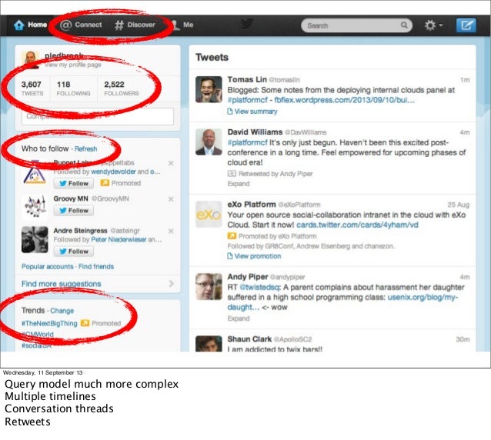Open Andy Piper's avatar
This screenshot has width=491, height=440.
coord(209,286)
